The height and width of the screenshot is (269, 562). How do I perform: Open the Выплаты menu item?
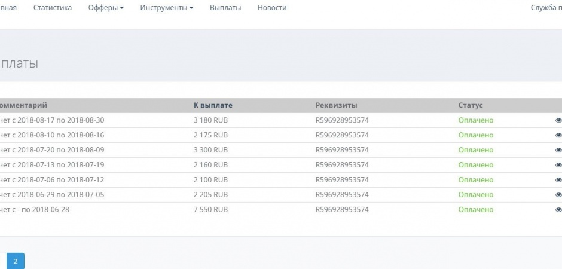click(x=225, y=8)
